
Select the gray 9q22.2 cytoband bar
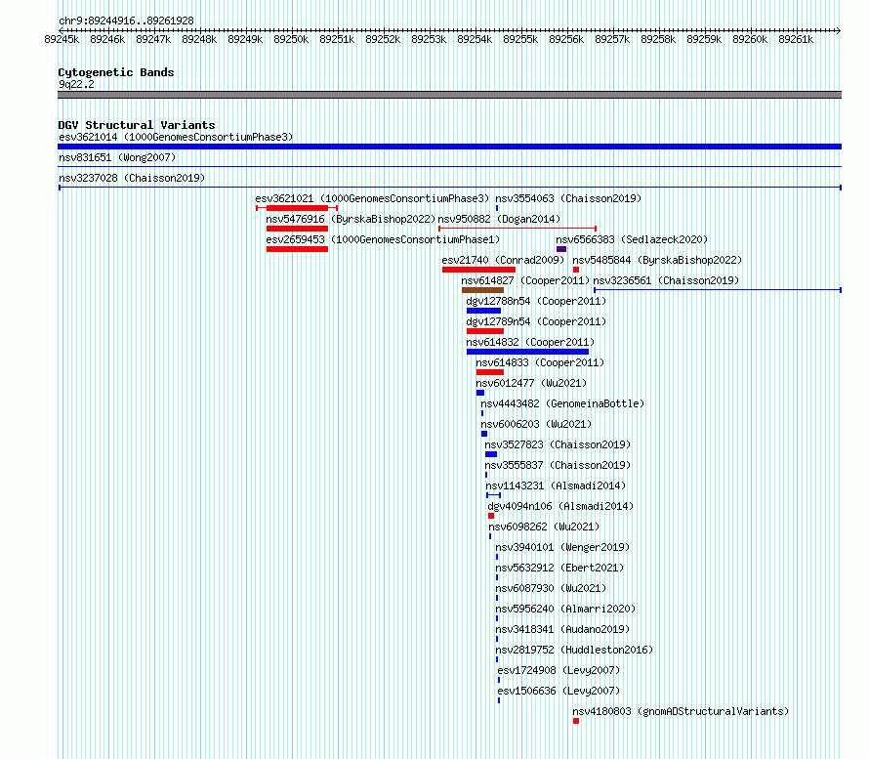click(449, 95)
